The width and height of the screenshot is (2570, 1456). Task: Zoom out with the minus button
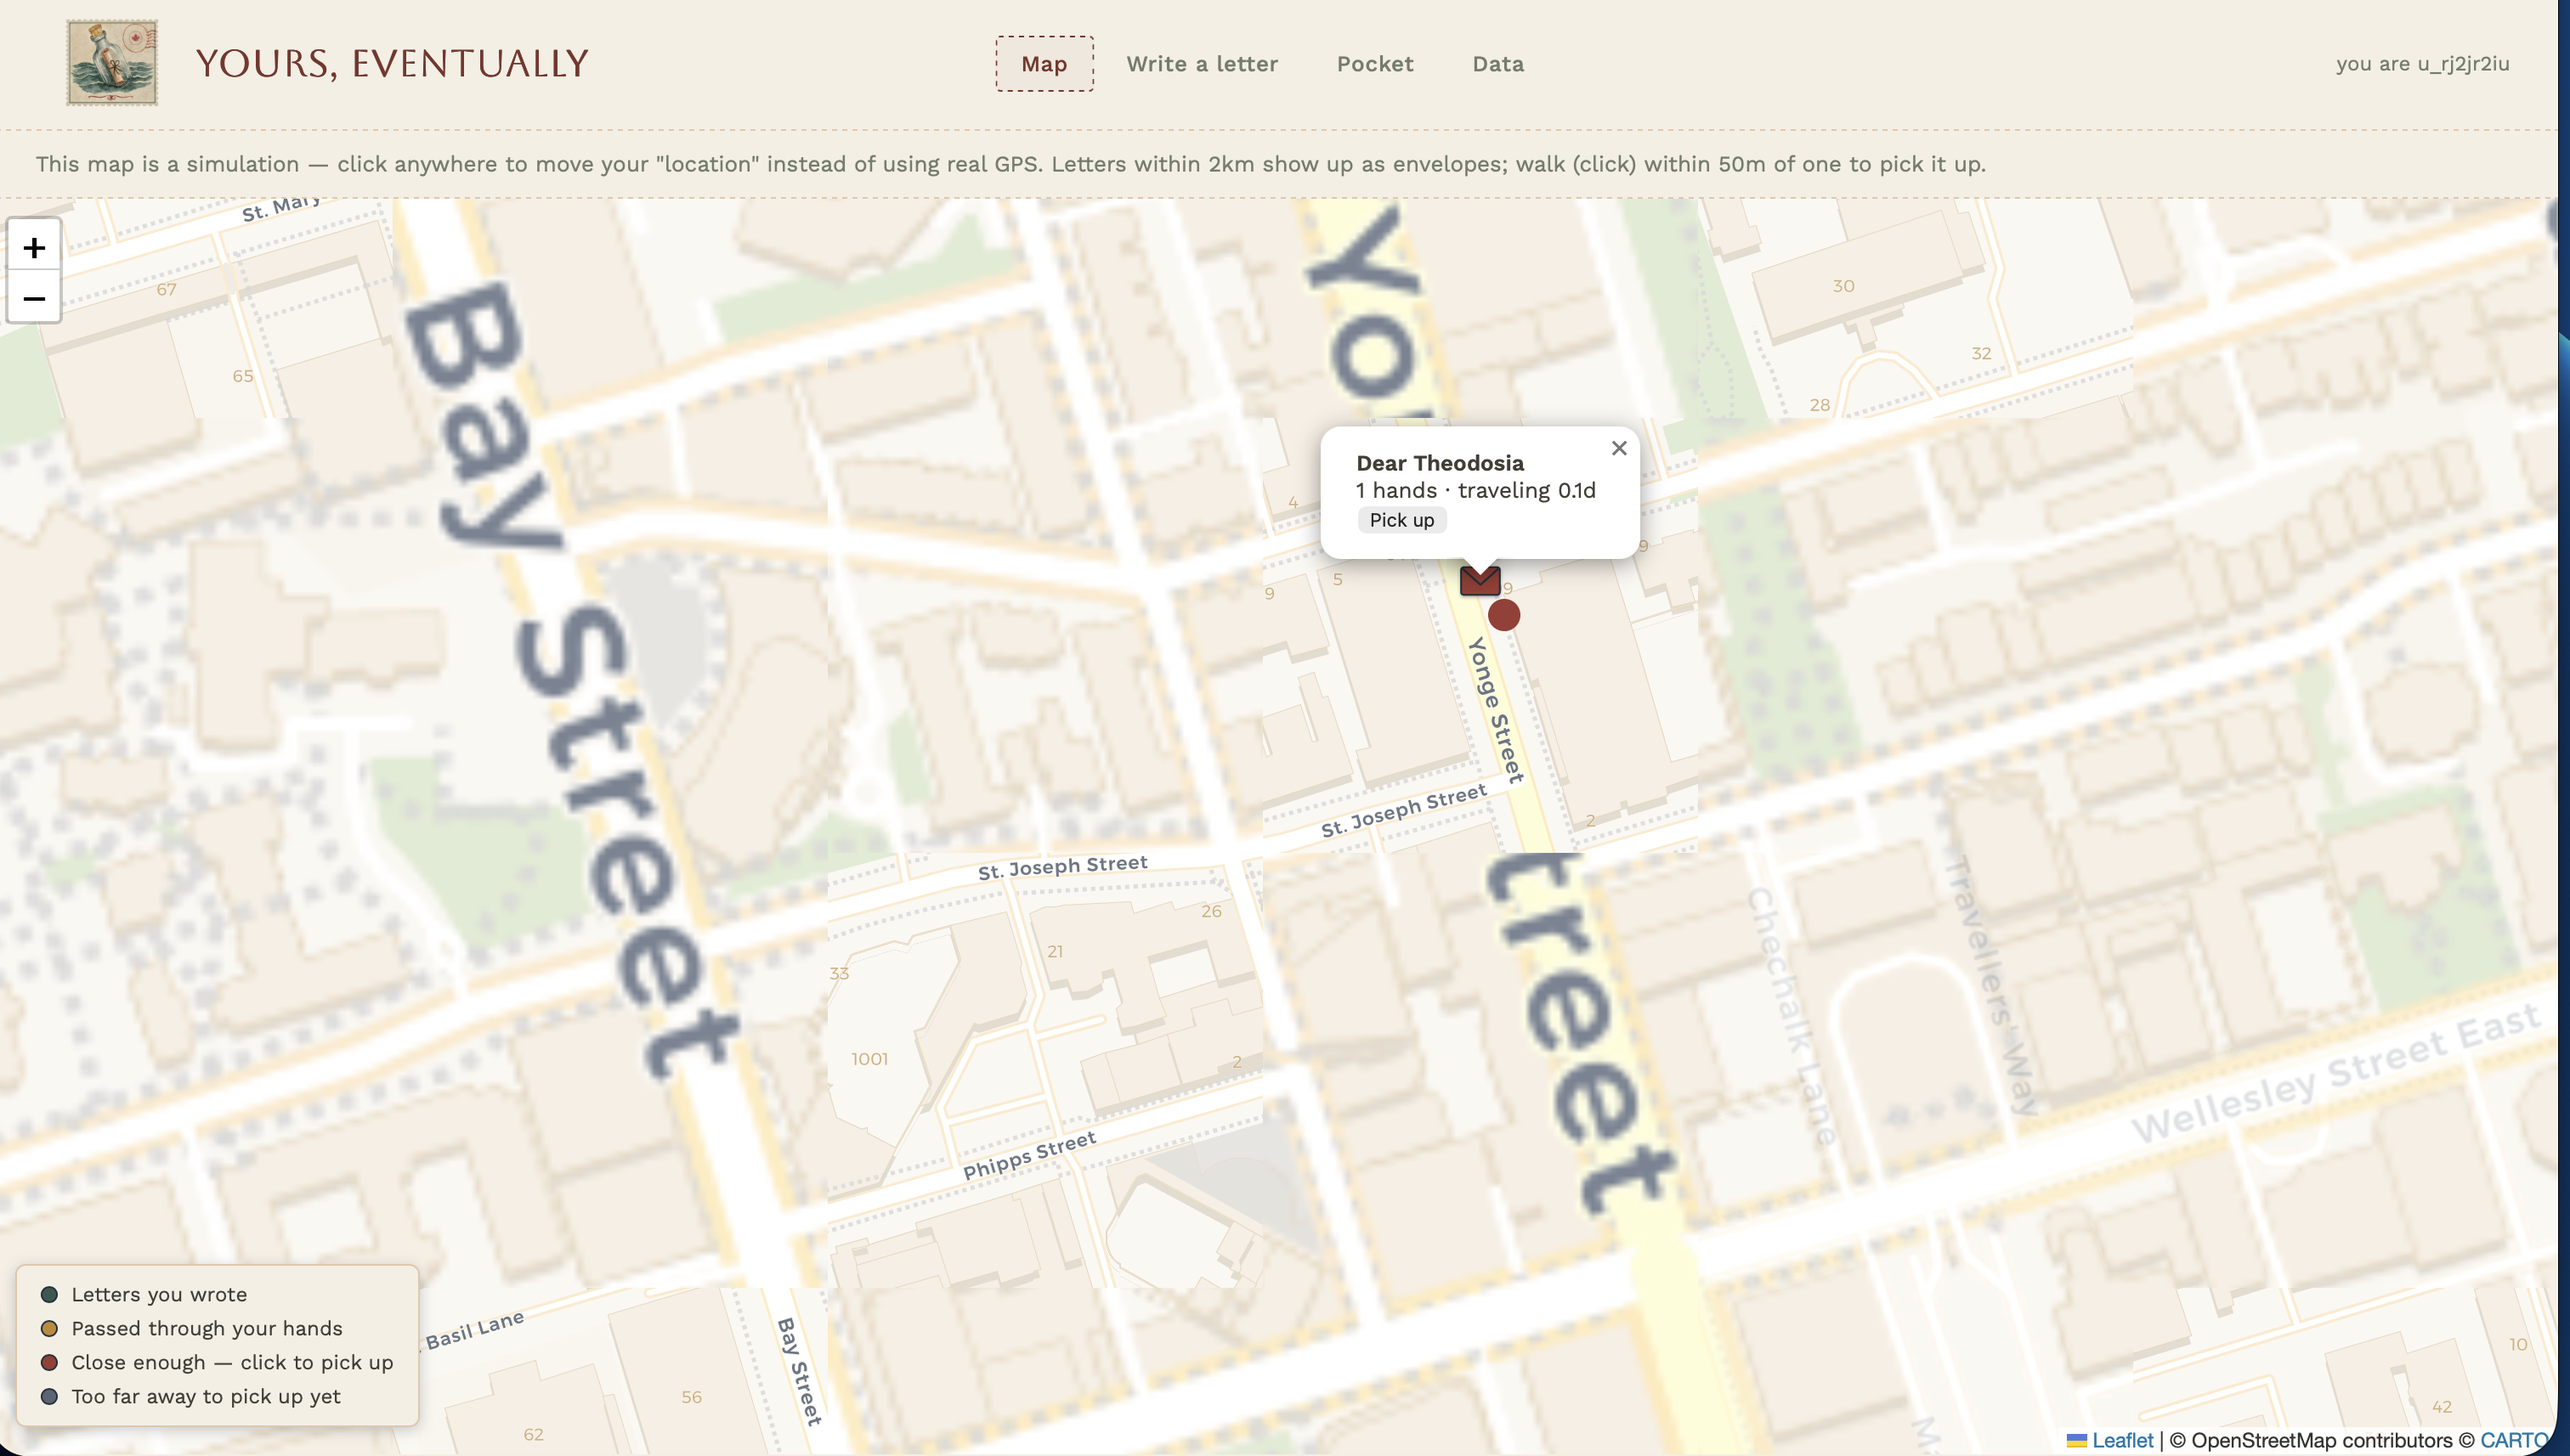(x=34, y=298)
